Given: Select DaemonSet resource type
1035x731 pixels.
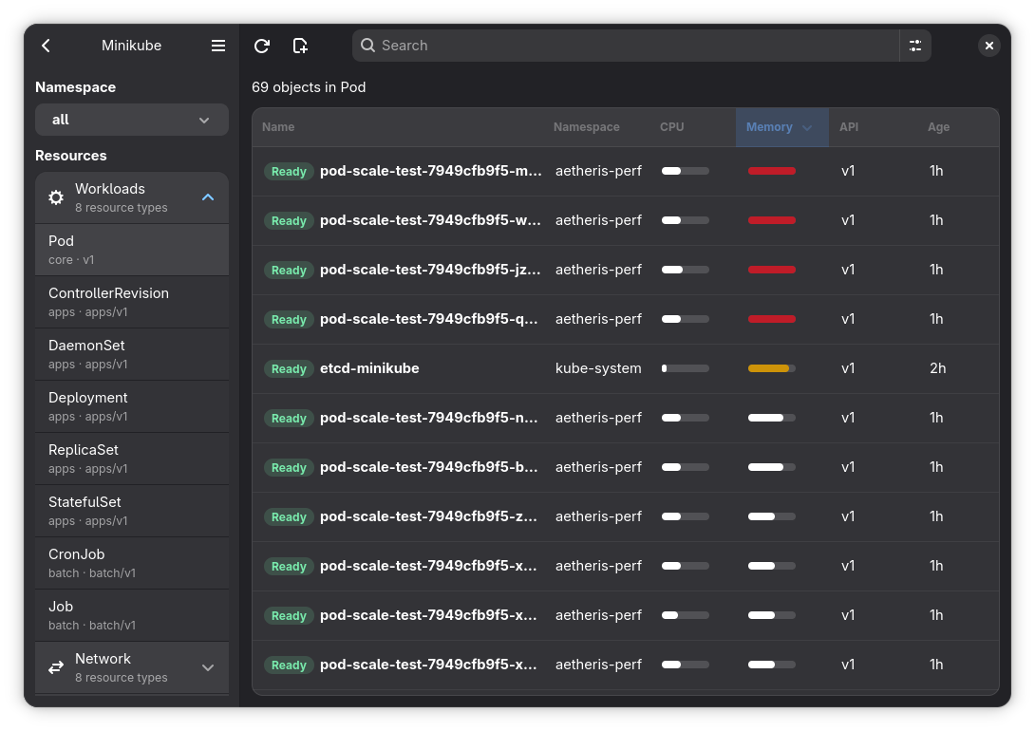Looking at the screenshot, I should click(132, 353).
